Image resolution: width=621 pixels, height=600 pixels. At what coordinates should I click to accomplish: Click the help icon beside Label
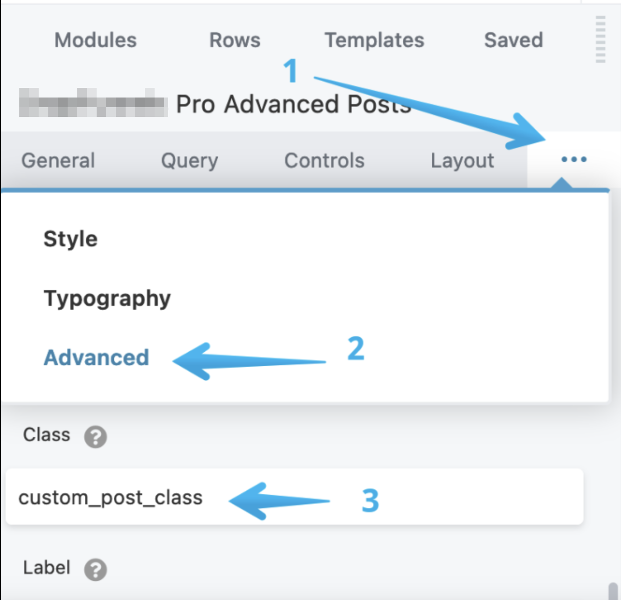[x=95, y=570]
